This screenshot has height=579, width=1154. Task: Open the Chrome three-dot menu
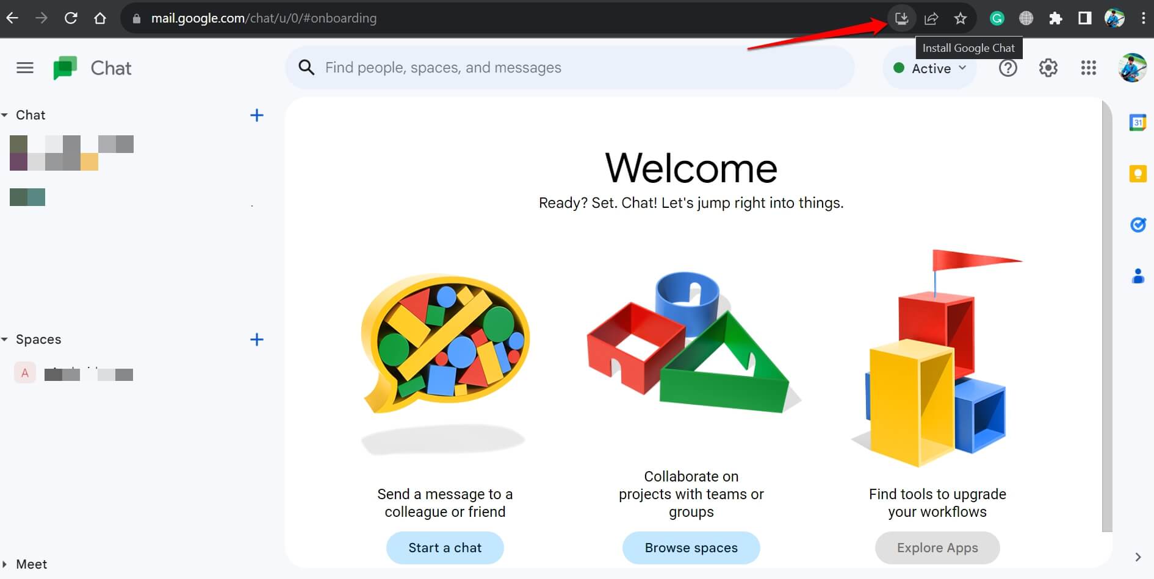tap(1143, 18)
